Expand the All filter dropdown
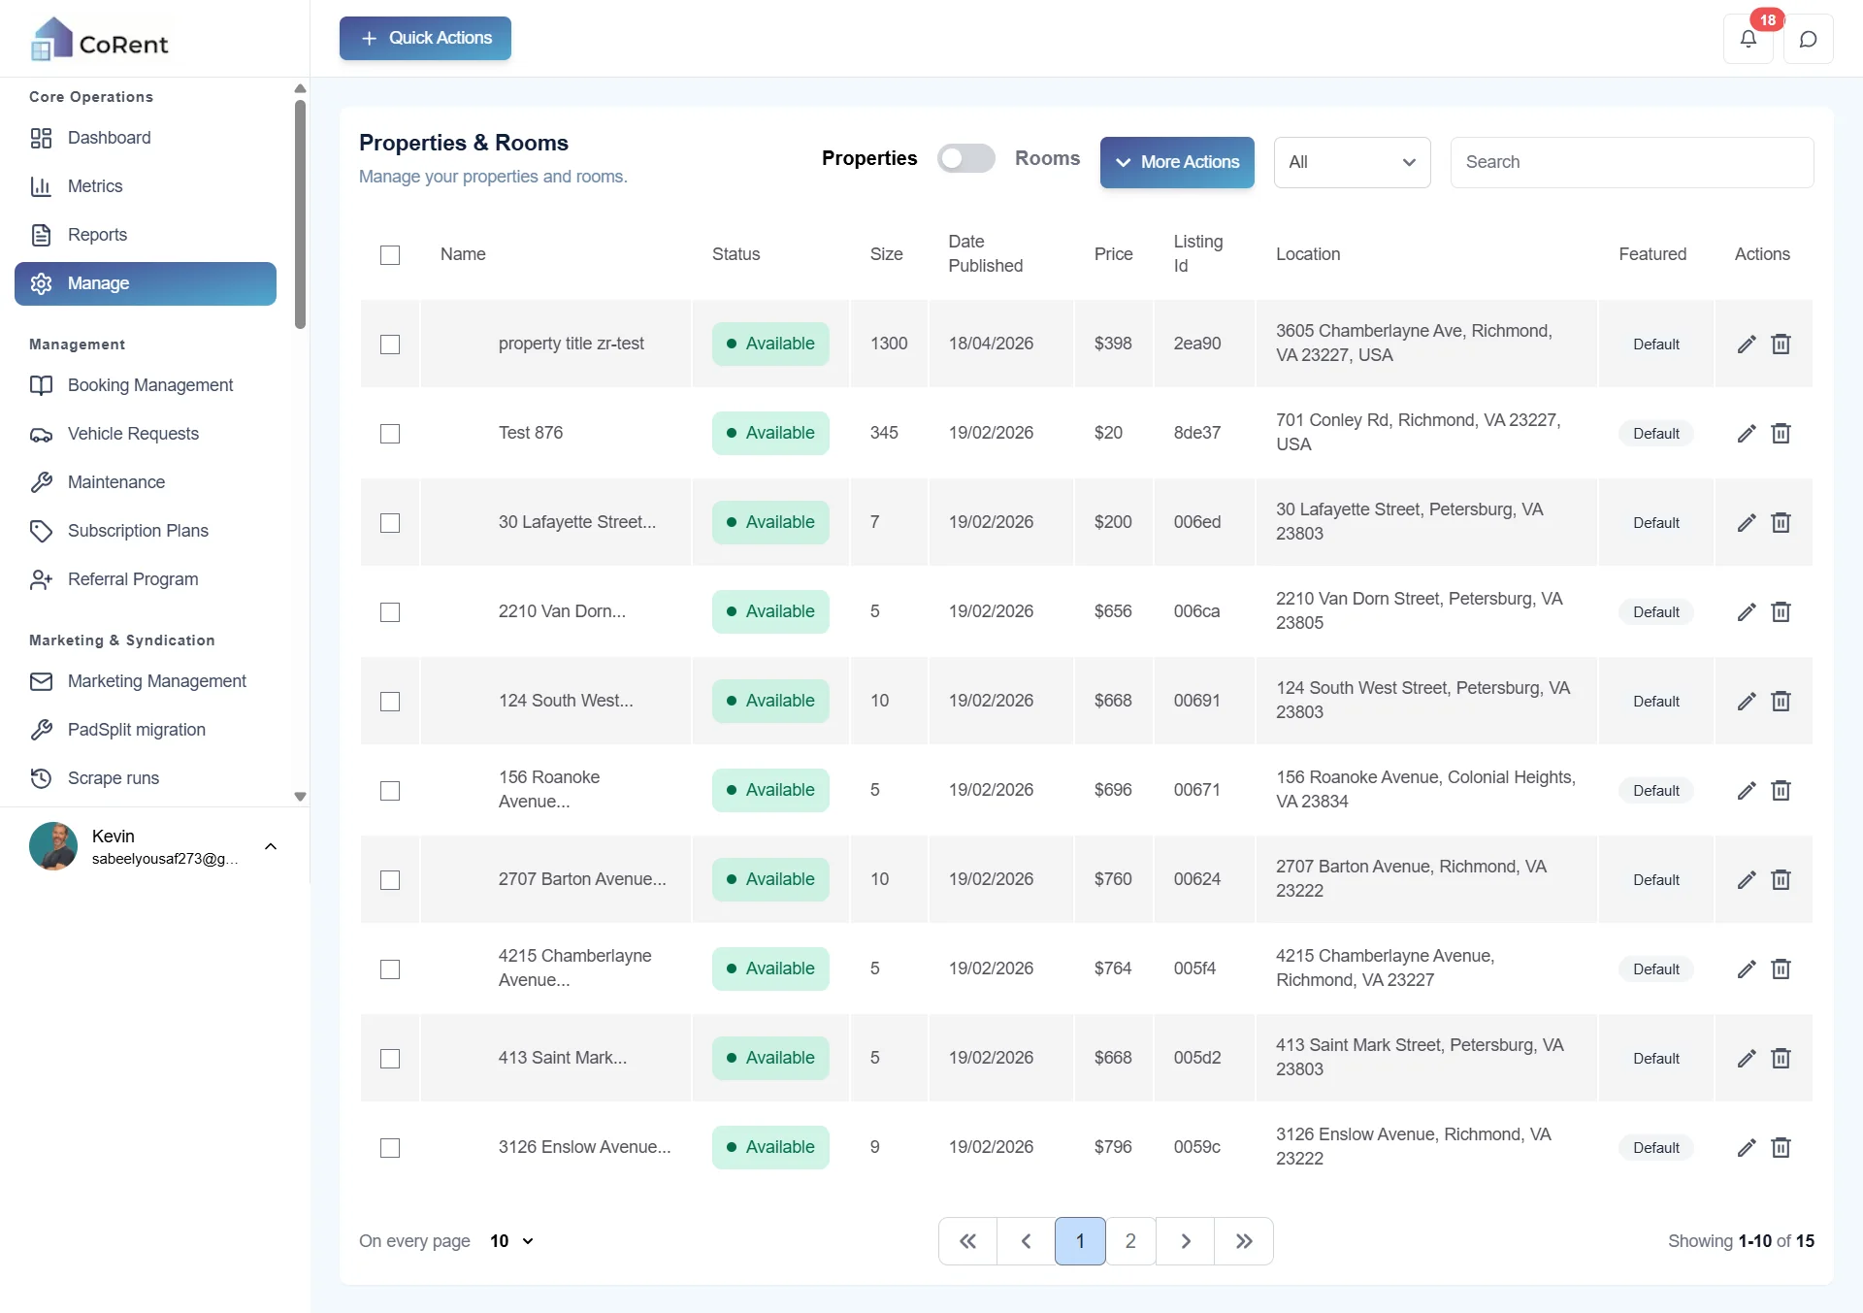 [x=1352, y=162]
